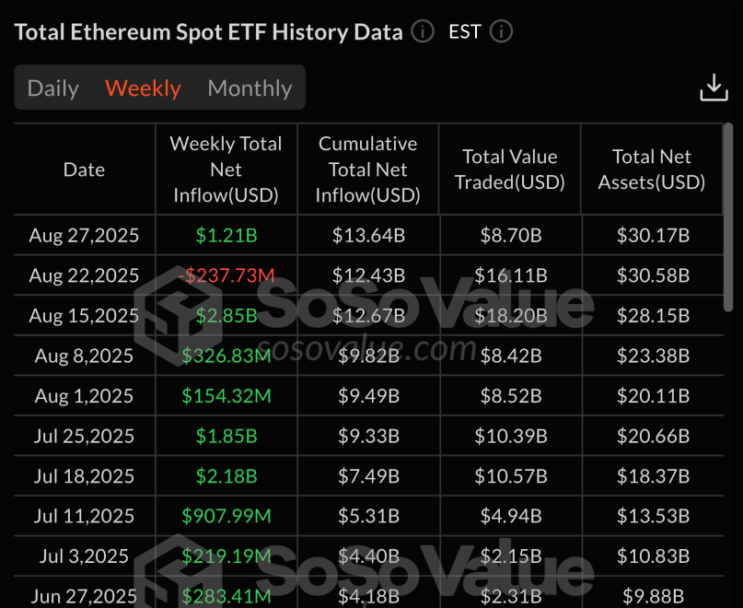
Task: Select the Aug 27,2025 row
Action: click(84, 235)
